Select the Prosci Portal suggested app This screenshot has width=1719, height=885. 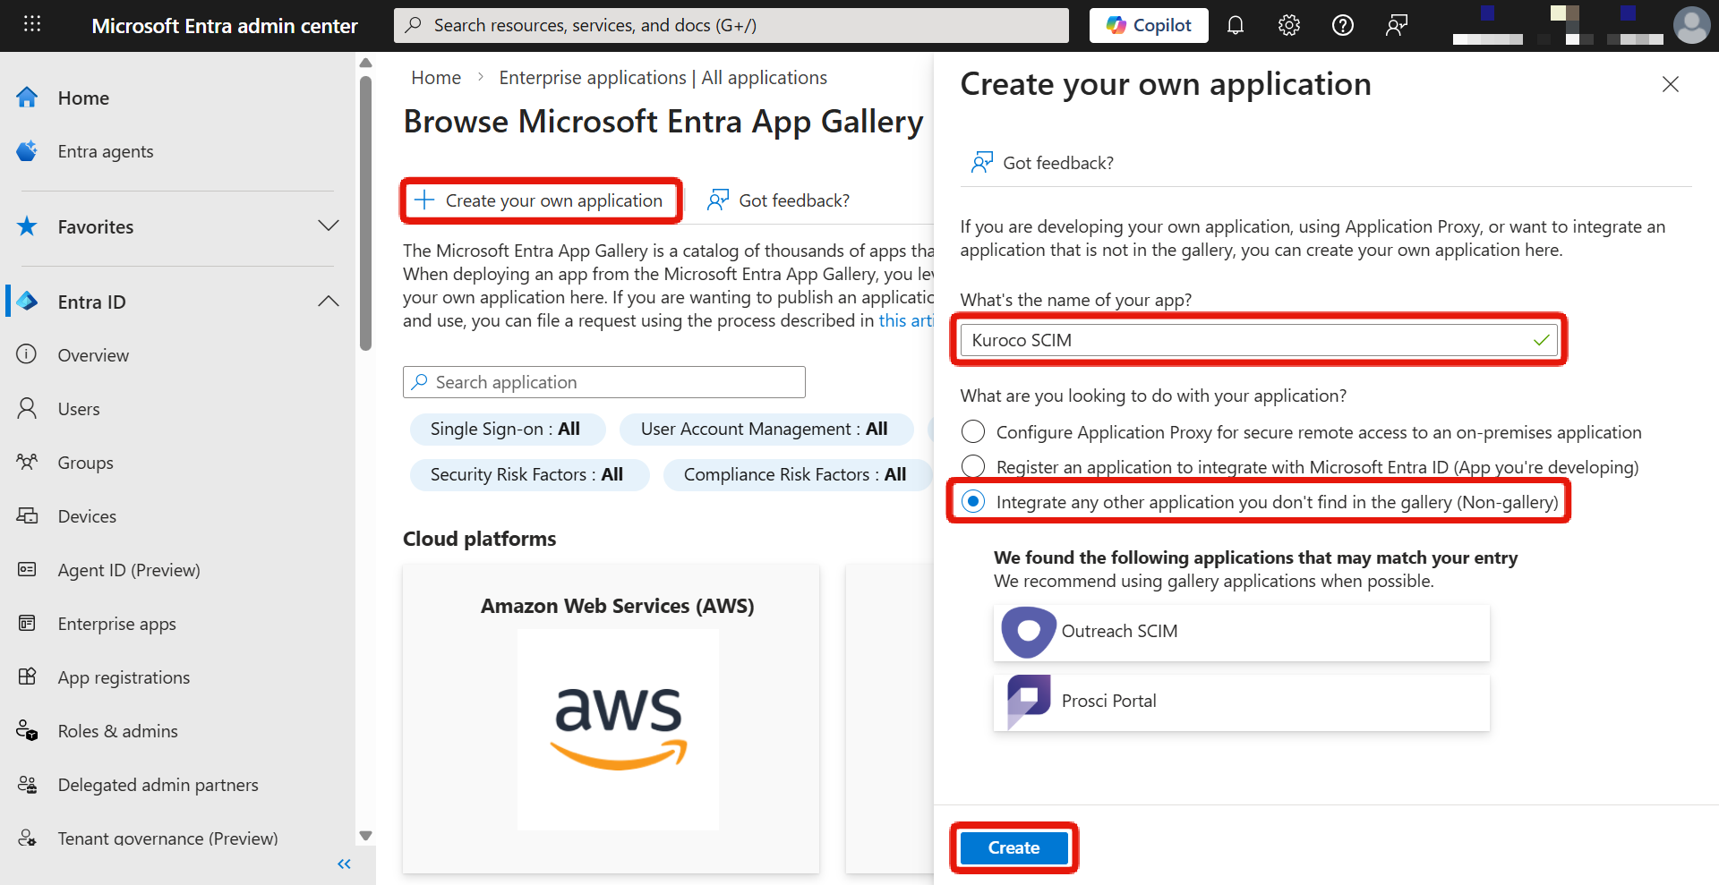(x=1241, y=702)
